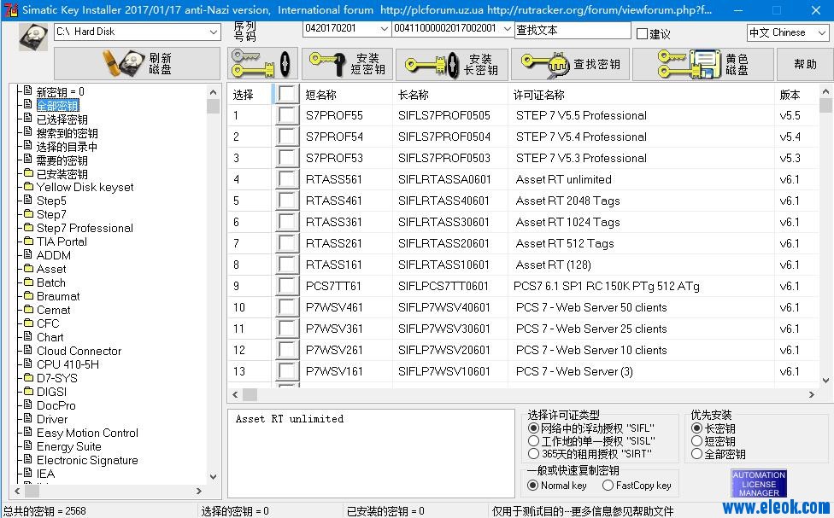This screenshot has height=518, width=834.
Task: Open installed keys folder (已安装密钥)
Action: (x=62, y=174)
